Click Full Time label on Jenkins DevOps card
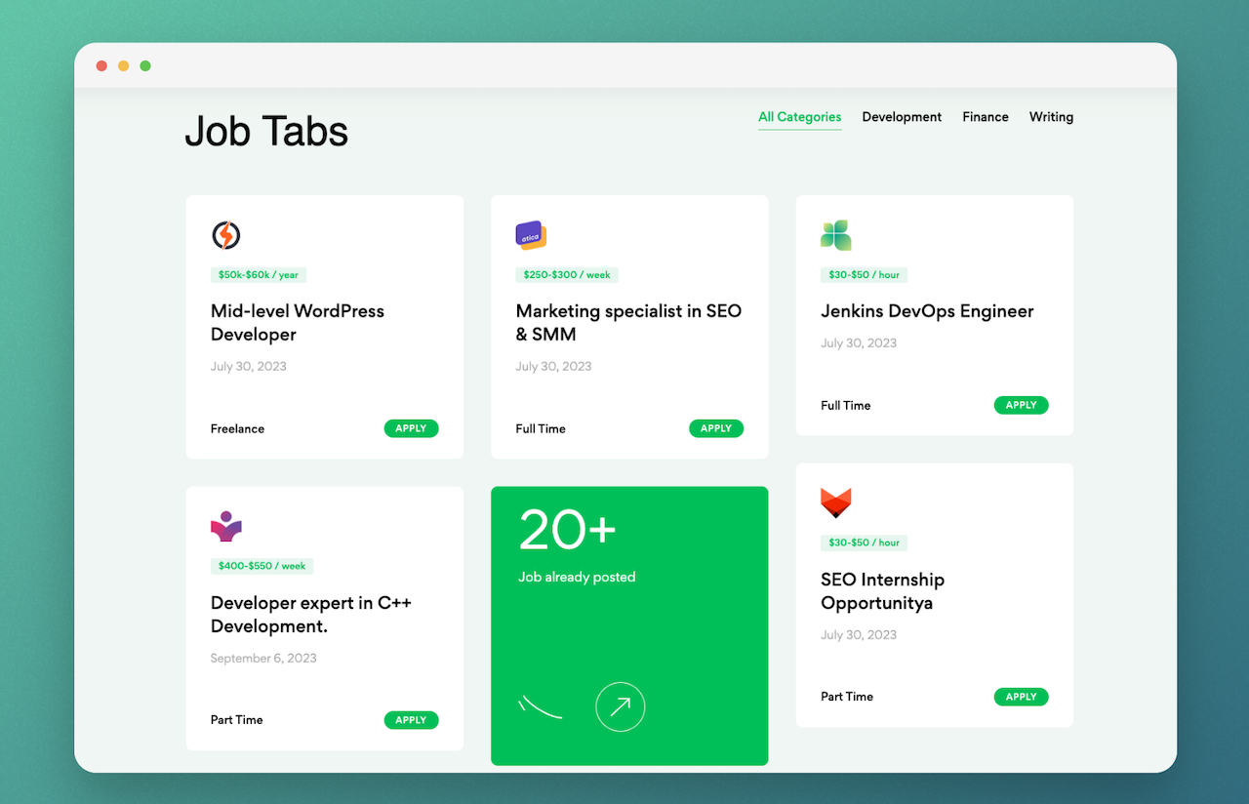1249x804 pixels. [846, 405]
